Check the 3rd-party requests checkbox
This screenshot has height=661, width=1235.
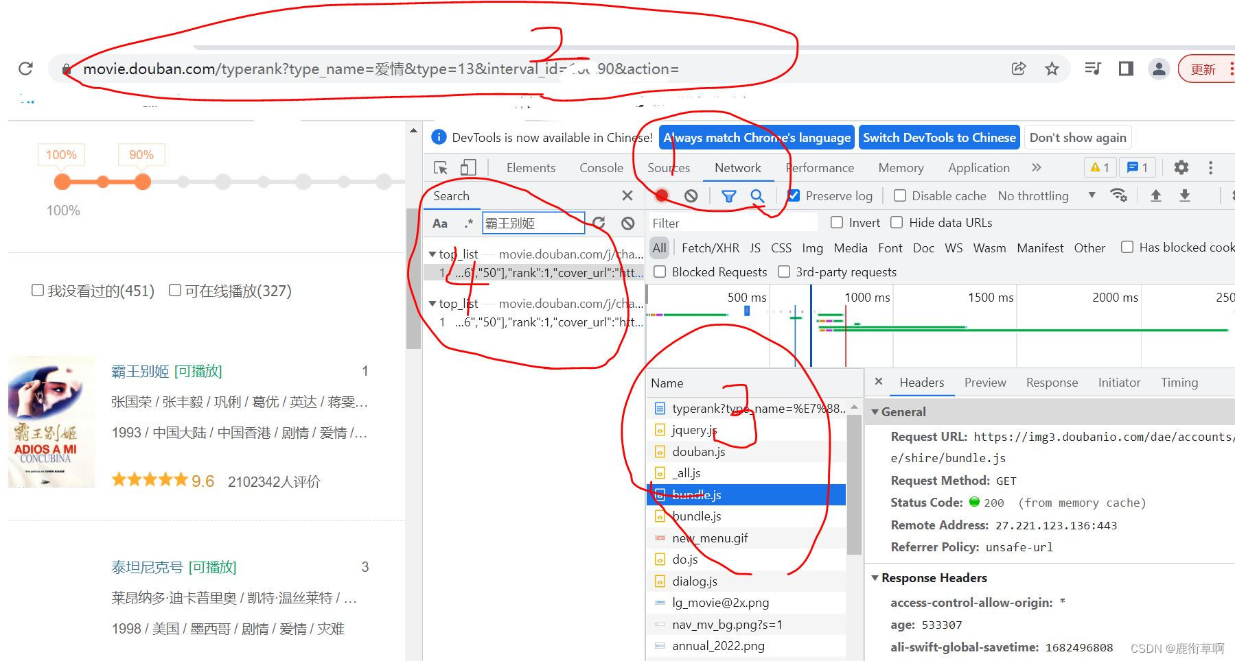[784, 272]
